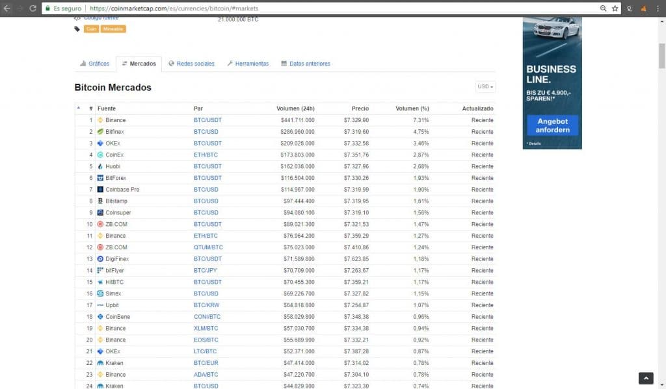Click the CoinBene logo icon
This screenshot has height=389, width=666.
(x=100, y=316)
